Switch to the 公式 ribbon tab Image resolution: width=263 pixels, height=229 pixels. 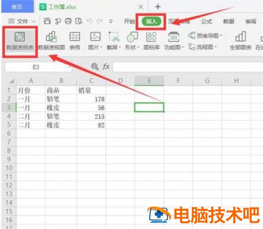pyautogui.click(x=207, y=21)
